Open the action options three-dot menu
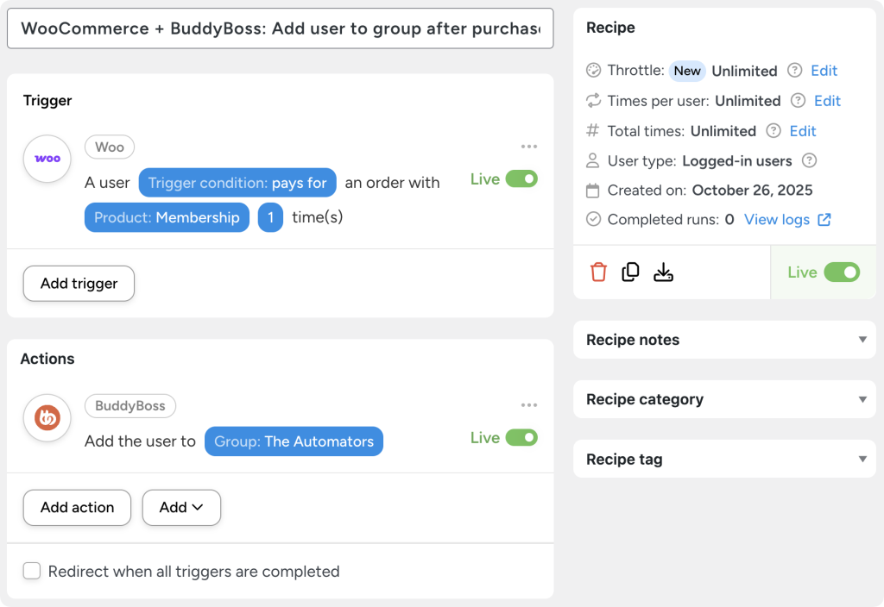 (x=529, y=404)
